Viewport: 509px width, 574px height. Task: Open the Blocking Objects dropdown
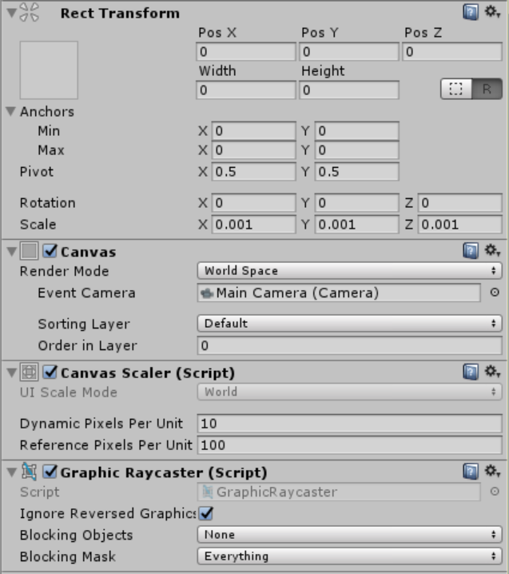[349, 535]
